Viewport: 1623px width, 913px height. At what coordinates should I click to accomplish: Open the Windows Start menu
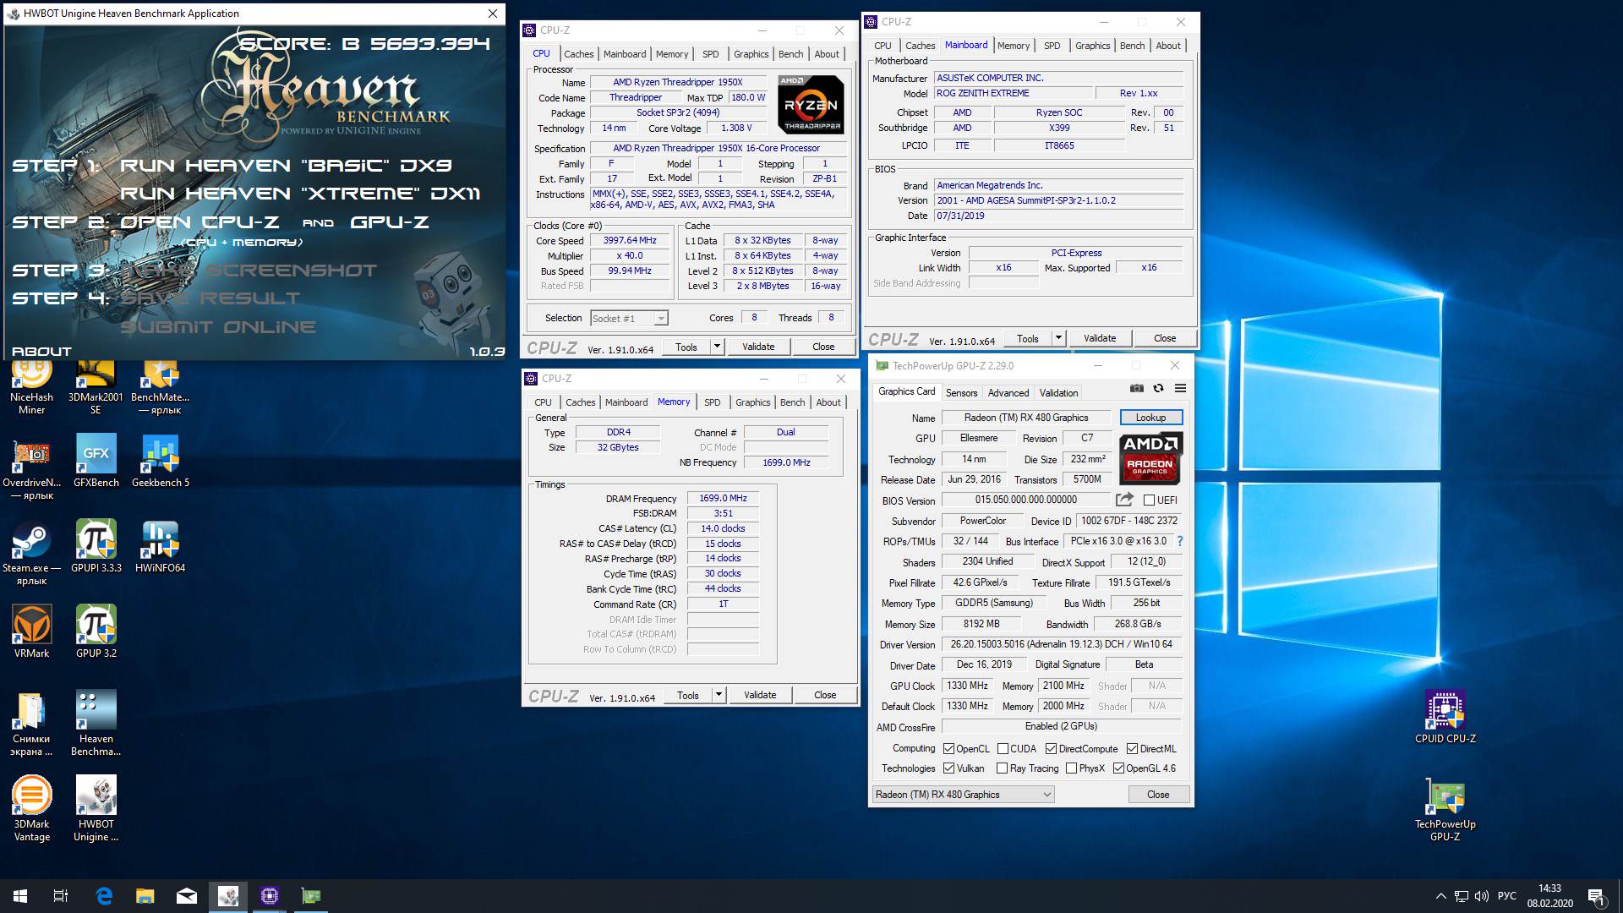tap(20, 896)
